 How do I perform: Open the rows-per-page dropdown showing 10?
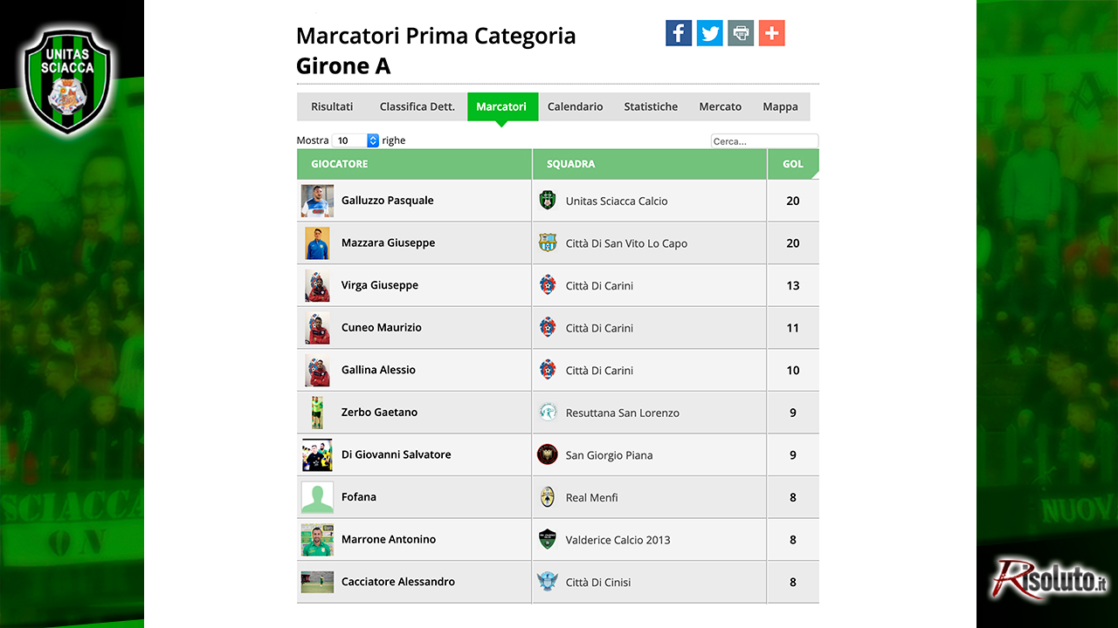coord(356,140)
